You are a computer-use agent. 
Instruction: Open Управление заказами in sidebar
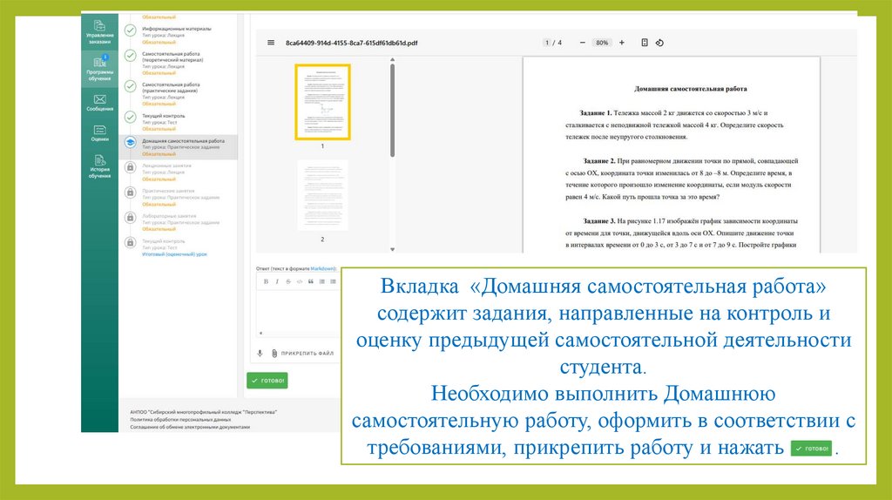[99, 31]
